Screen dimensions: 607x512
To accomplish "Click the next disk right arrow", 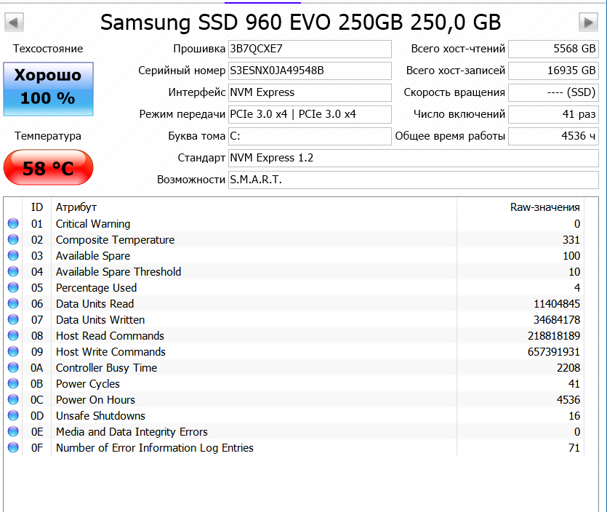I will (x=588, y=23).
